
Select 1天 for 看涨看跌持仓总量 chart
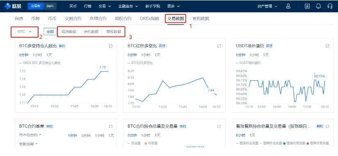pos(252,136)
